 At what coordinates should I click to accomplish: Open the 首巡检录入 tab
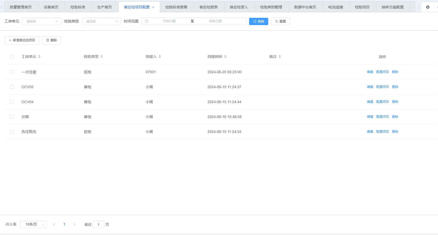239,7
